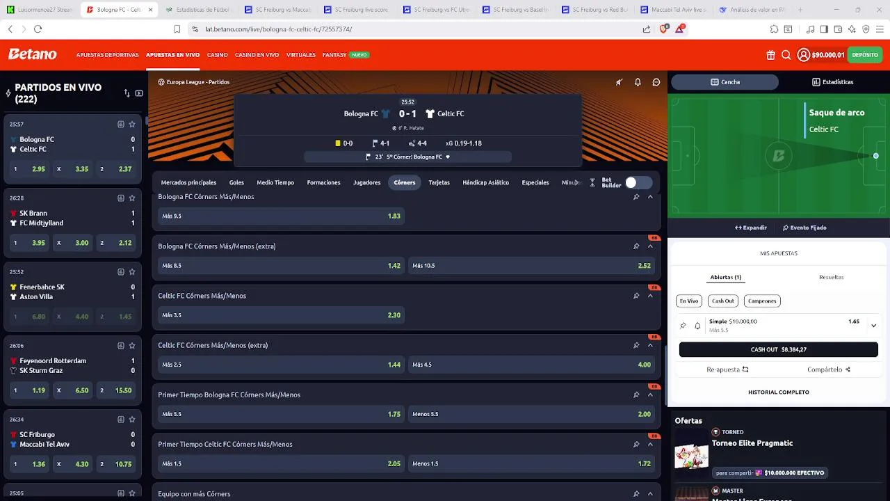The image size is (890, 501).
Task: Select the Campeones filter chip
Action: 762,301
